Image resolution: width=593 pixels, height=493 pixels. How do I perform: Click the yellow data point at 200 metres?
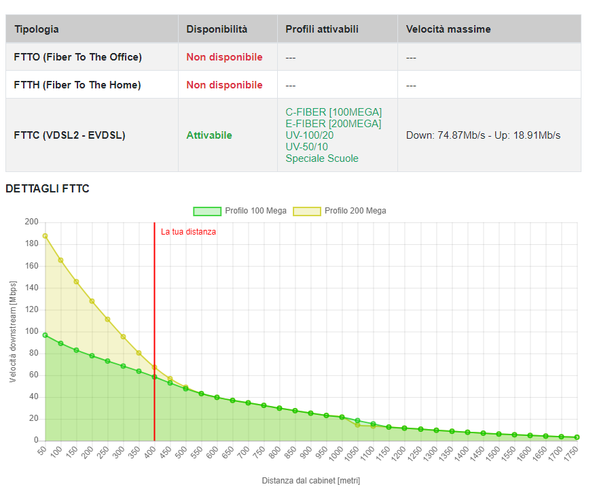(x=92, y=301)
